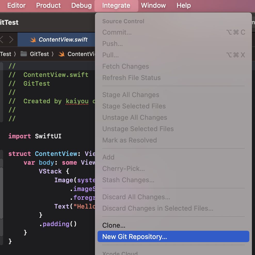Open the Product menu

48,5
